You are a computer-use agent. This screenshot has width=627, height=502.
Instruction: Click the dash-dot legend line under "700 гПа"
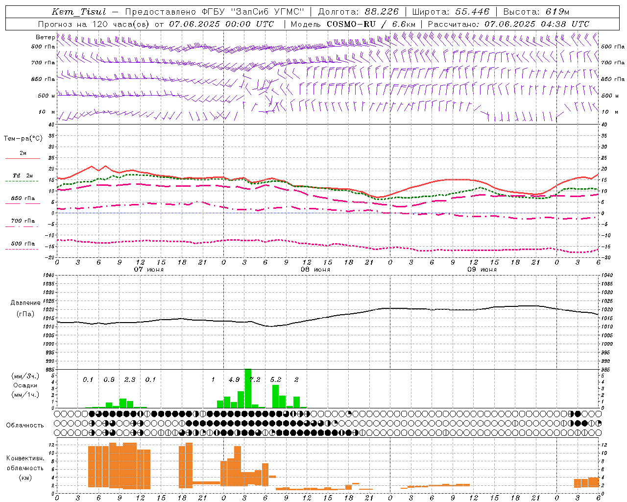[23, 226]
